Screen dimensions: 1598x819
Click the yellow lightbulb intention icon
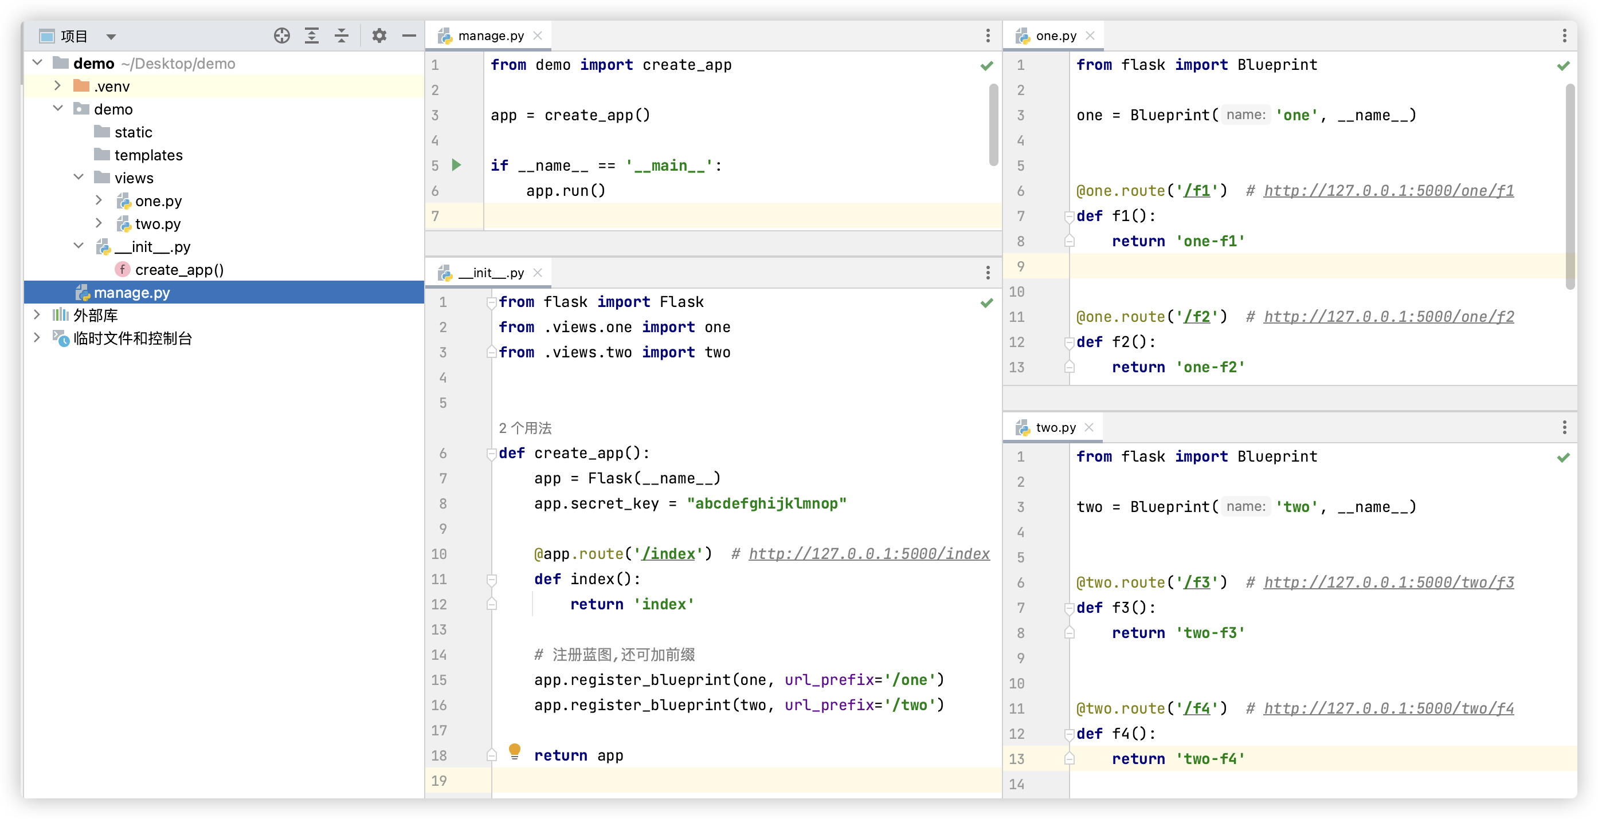[x=514, y=751]
